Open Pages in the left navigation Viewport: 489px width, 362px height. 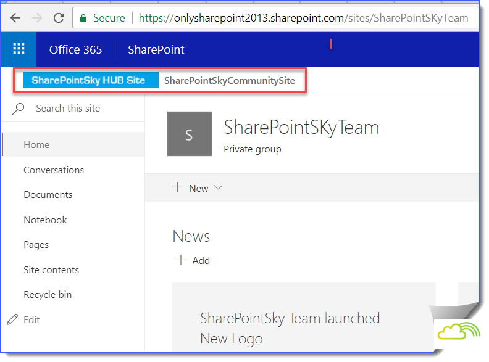(x=36, y=245)
